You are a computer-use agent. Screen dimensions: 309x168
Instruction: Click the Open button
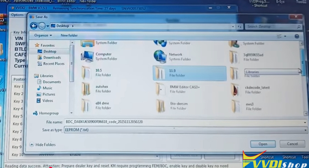[x=263, y=144]
